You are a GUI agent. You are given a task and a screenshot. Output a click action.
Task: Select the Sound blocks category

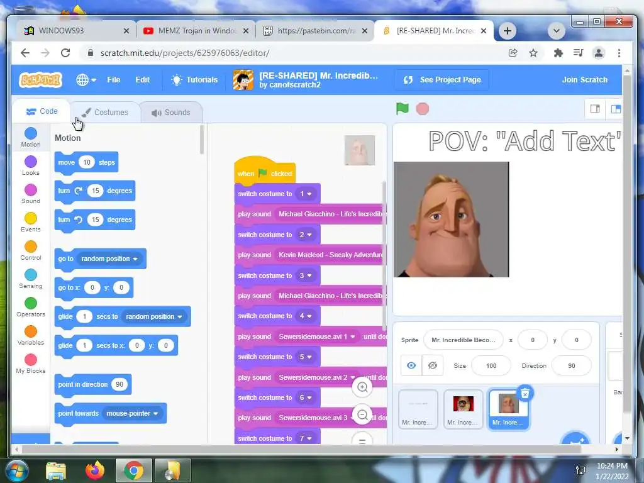(31, 194)
